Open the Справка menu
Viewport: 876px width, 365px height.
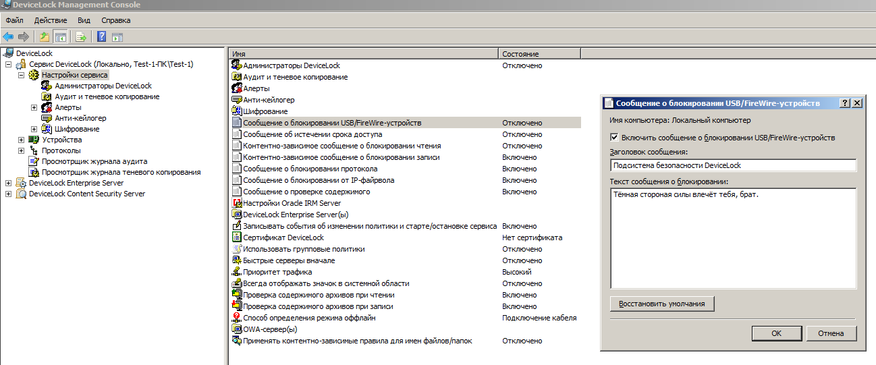point(115,20)
